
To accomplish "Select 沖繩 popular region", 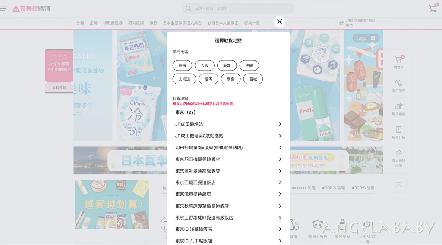I will [x=249, y=65].
